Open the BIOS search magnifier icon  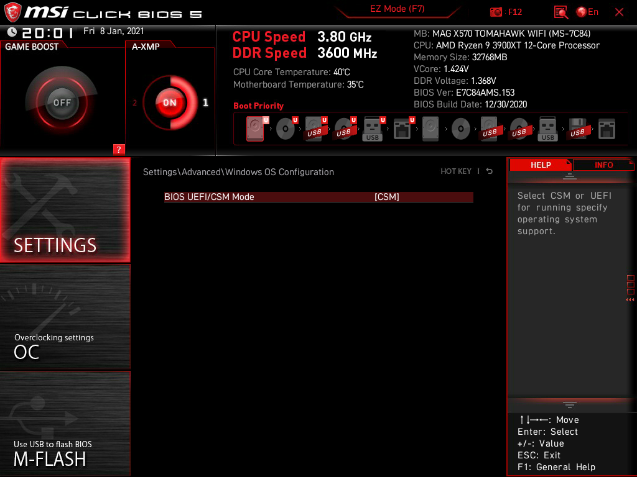tap(560, 12)
